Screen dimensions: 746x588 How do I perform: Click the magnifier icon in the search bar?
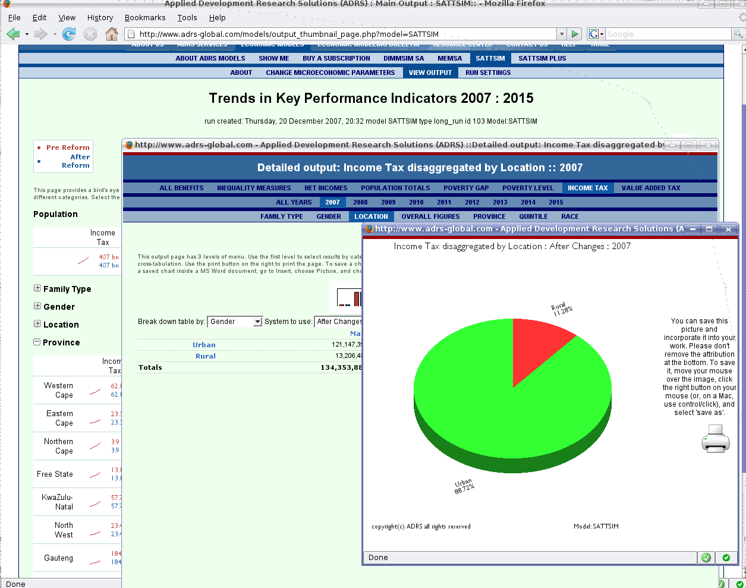pos(738,33)
